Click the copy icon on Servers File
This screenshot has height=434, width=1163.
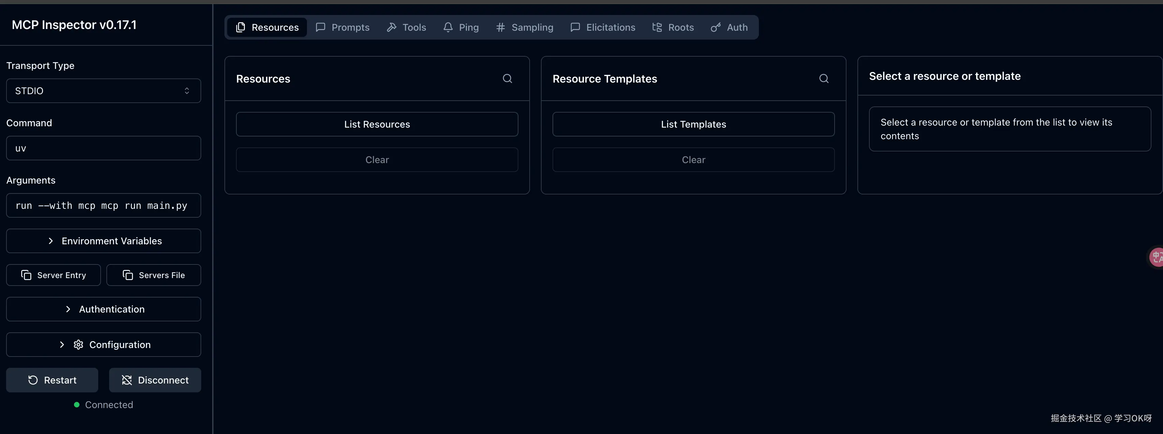(128, 275)
